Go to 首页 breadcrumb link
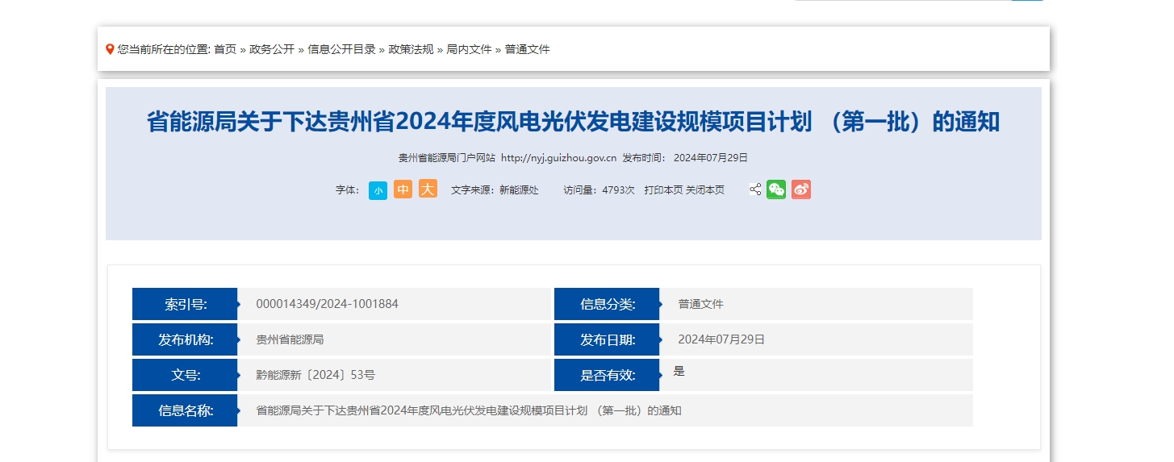The width and height of the screenshot is (1174, 462). (225, 49)
